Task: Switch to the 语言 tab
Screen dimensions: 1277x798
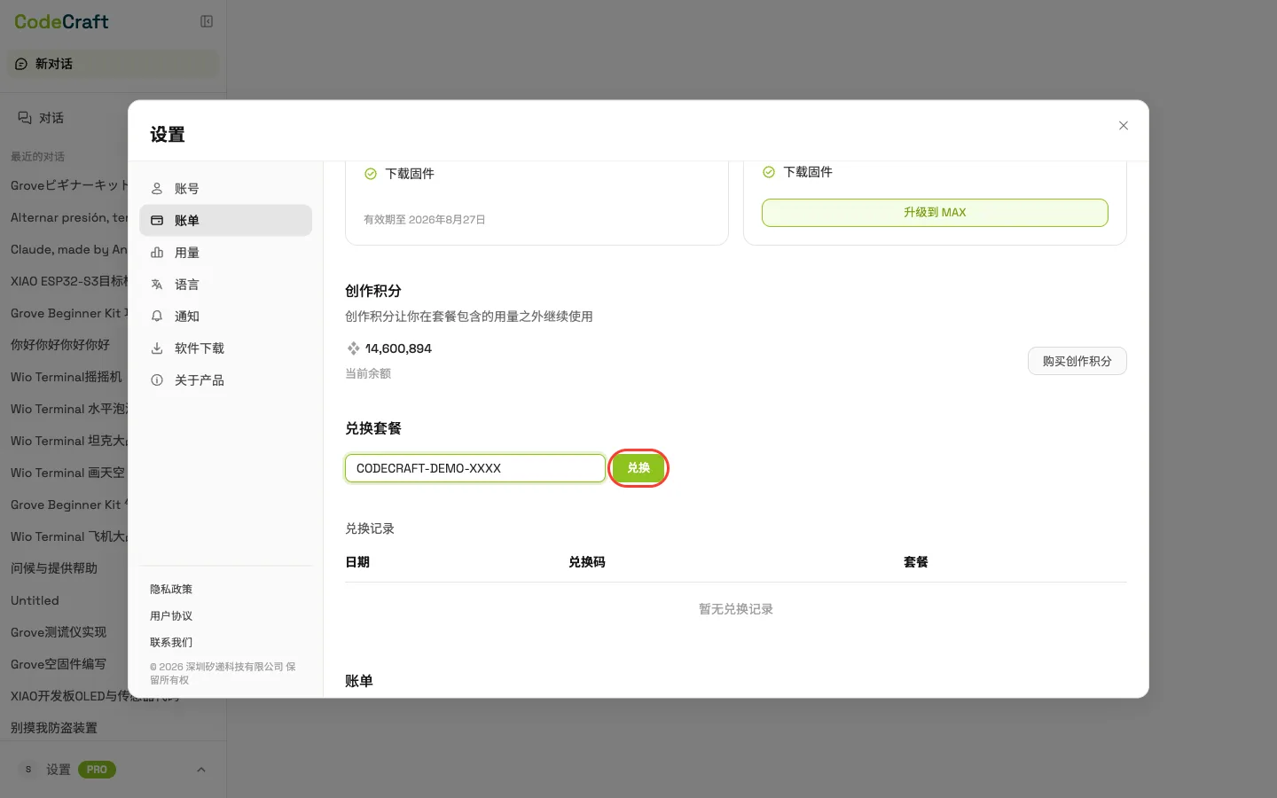Action: 225,285
